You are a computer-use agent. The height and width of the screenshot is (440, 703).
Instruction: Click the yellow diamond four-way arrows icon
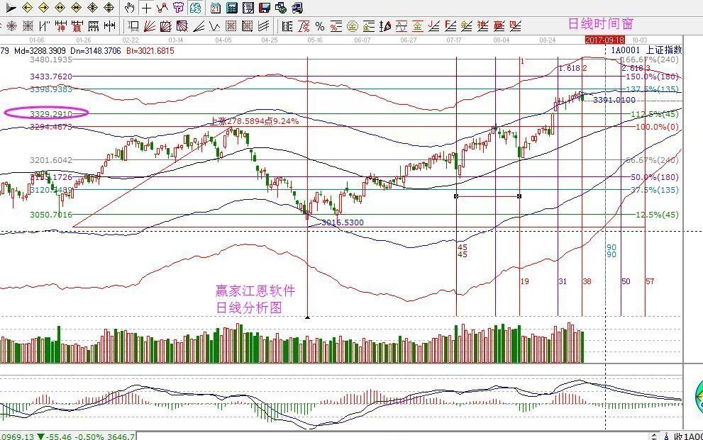point(109,8)
